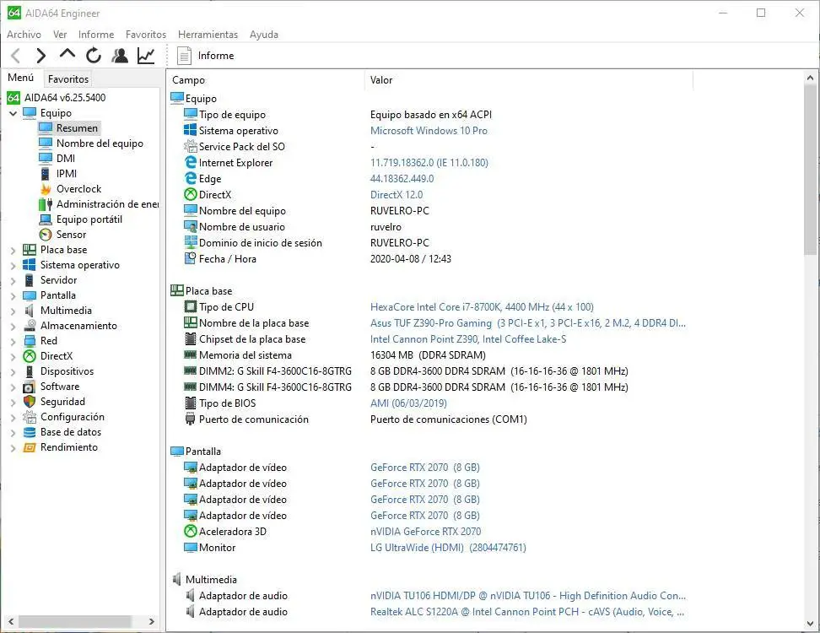Expand the Almacenamiento branch arrow

tap(13, 326)
